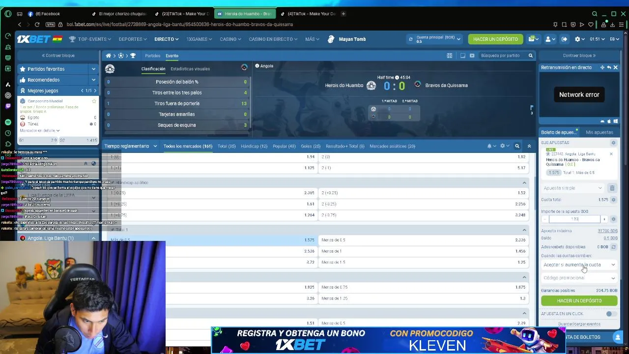Open the messages envelope icon
629x354 pixels.
pyautogui.click(x=532, y=39)
